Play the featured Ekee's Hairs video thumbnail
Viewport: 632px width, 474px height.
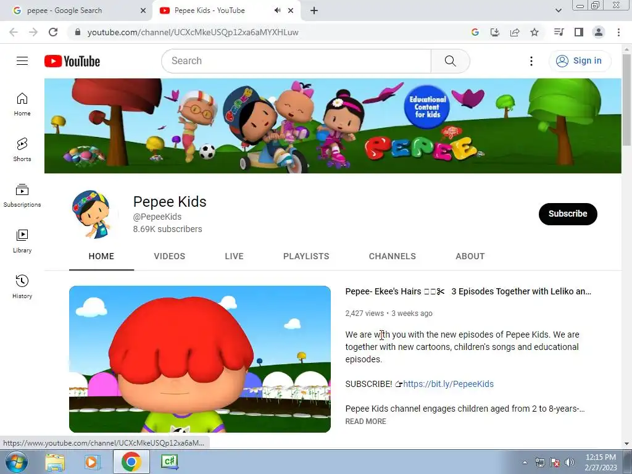tap(200, 359)
